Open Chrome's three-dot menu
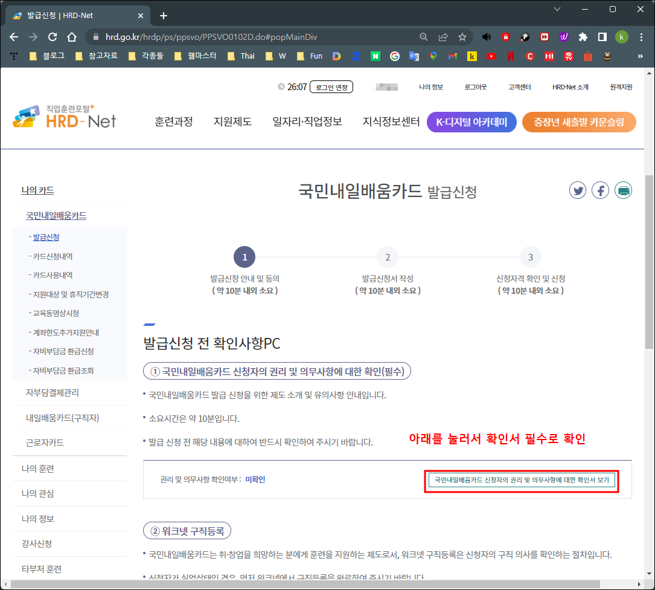Viewport: 655px width, 590px height. [641, 36]
